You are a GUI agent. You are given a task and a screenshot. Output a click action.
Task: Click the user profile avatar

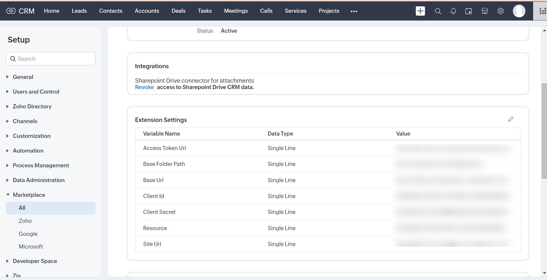[x=519, y=11]
